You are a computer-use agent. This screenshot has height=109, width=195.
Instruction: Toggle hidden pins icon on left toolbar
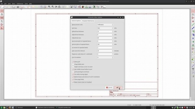[x=2, y=25]
